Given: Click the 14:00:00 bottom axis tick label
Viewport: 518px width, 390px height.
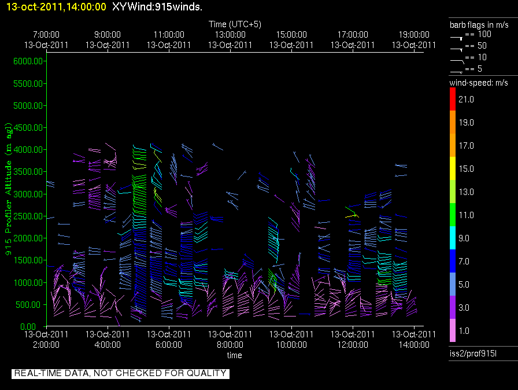Looking at the screenshot, I should click(414, 345).
